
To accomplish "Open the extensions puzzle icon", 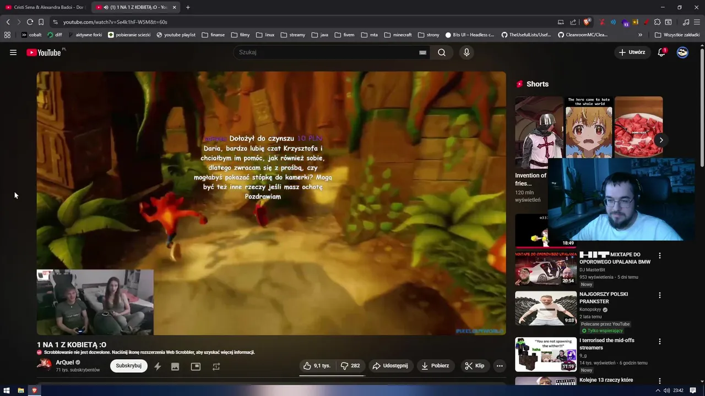I will click(x=657, y=22).
